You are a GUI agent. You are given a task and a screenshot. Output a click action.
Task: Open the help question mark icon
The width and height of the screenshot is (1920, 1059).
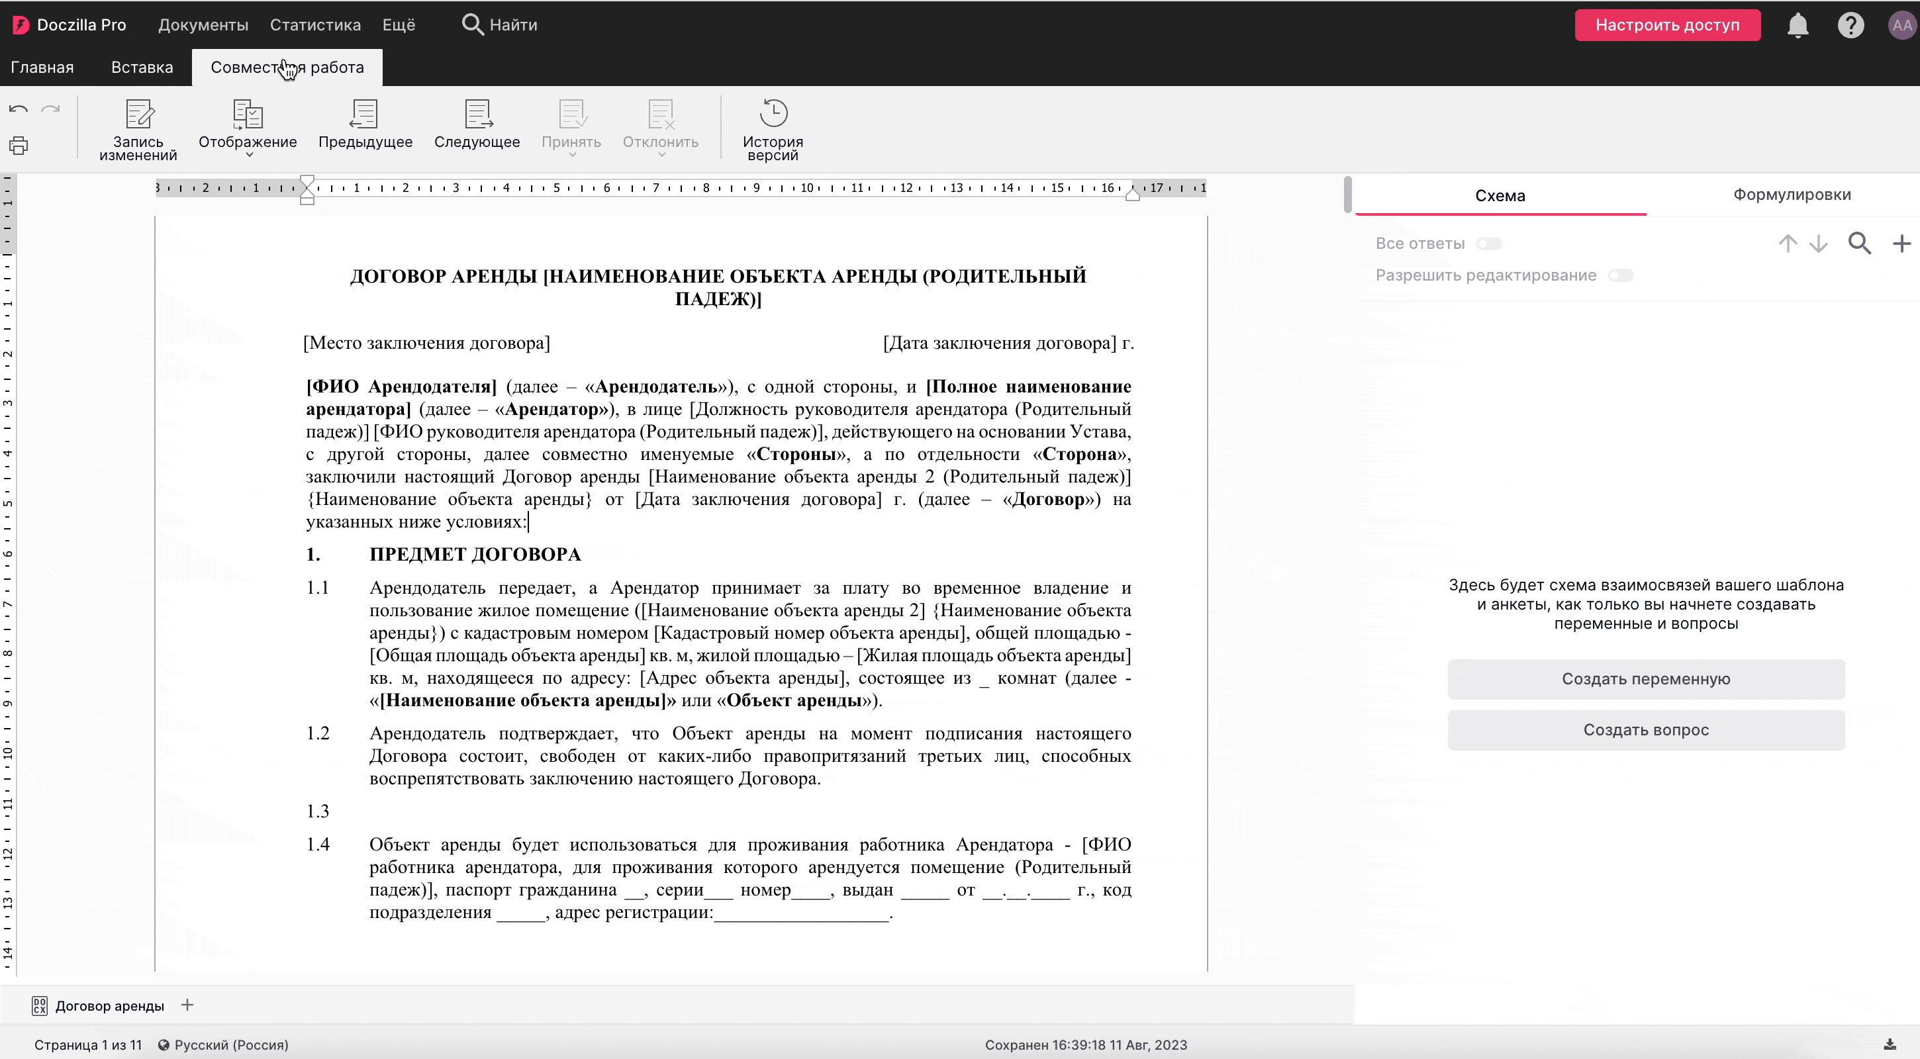point(1850,25)
